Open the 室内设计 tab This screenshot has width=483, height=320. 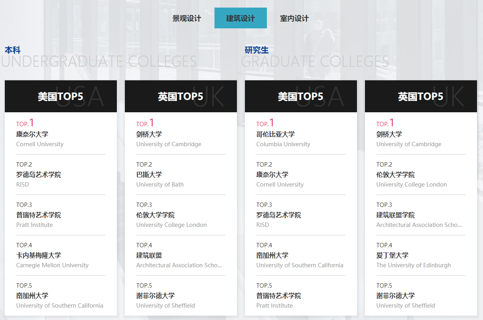295,18
